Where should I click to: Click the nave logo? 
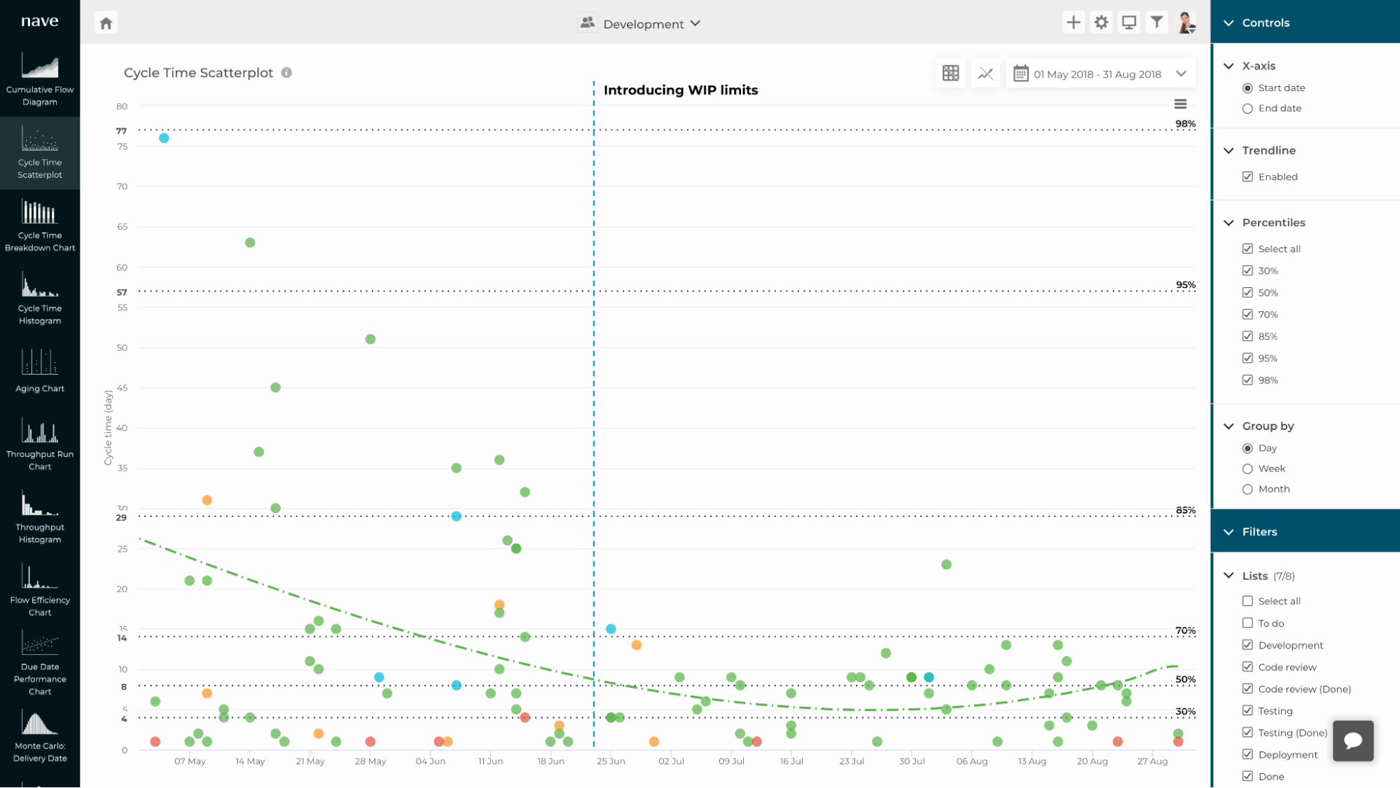(40, 21)
